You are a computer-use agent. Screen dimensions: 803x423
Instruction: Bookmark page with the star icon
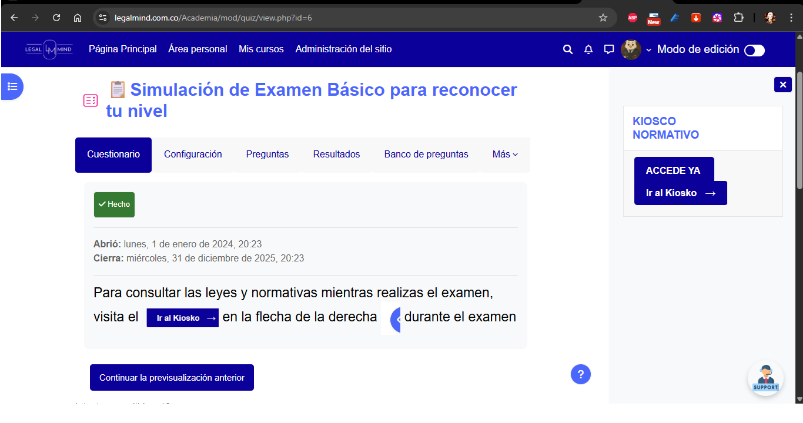pyautogui.click(x=603, y=18)
